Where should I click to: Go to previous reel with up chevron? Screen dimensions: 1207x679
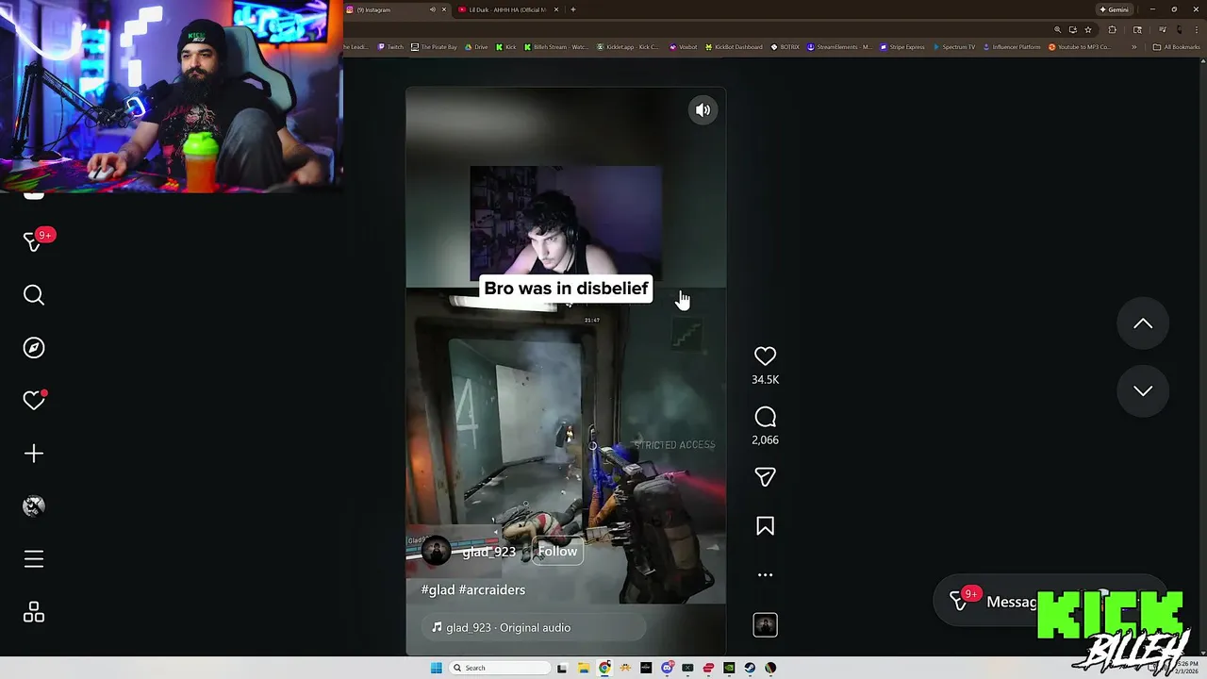pos(1143,323)
